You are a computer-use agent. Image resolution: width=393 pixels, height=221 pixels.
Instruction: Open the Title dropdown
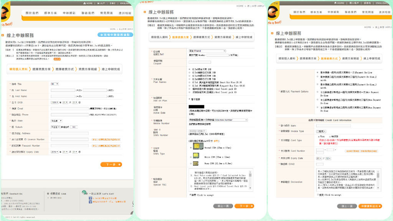(54, 84)
